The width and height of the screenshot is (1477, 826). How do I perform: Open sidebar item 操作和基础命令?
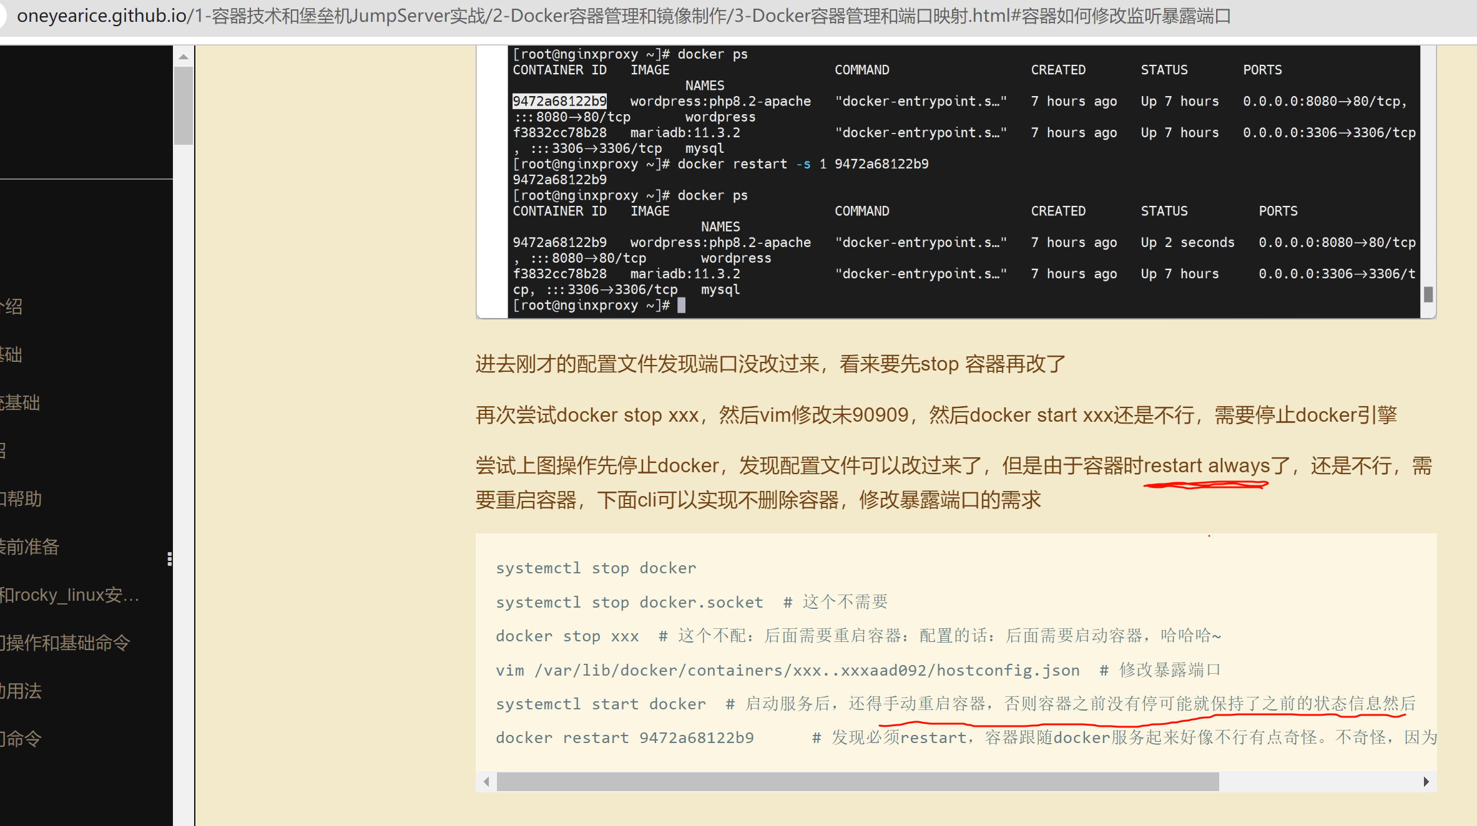pyautogui.click(x=66, y=643)
